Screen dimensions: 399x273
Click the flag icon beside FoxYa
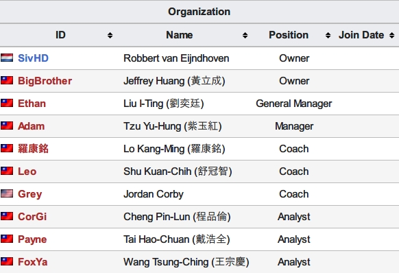pos(7,261)
